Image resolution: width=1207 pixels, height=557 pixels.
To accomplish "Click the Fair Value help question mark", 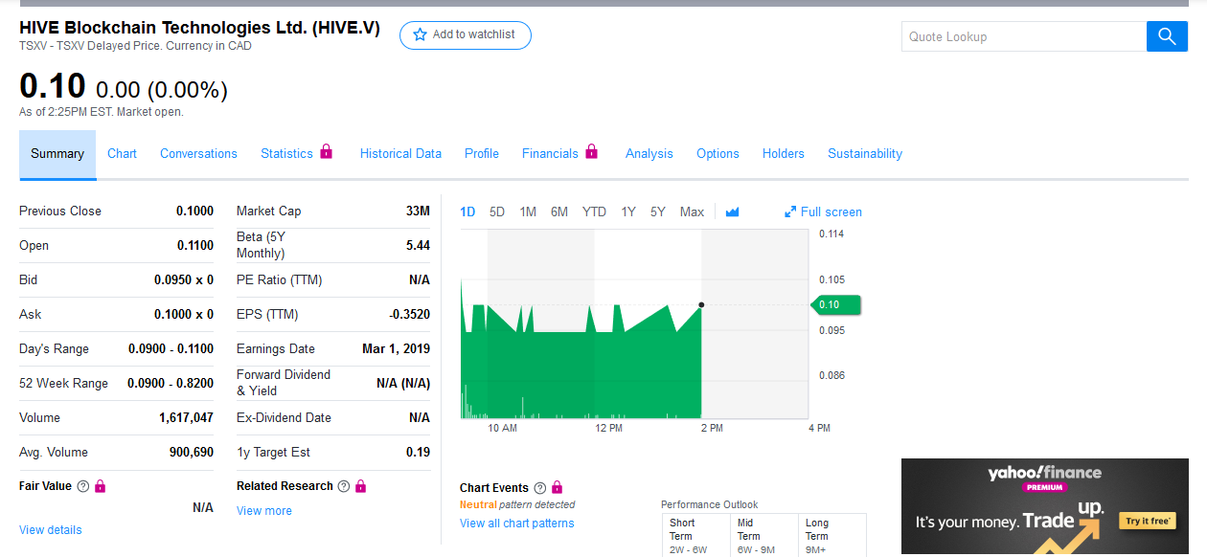I will click(x=82, y=486).
